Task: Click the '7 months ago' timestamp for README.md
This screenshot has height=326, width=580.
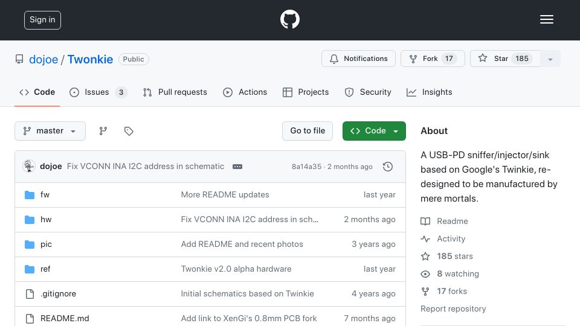Action: pyautogui.click(x=370, y=319)
